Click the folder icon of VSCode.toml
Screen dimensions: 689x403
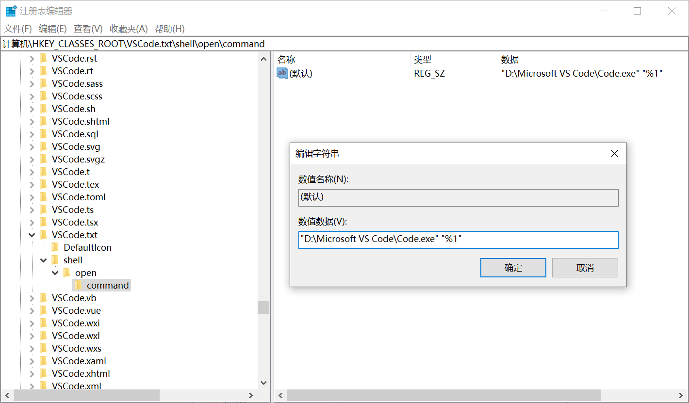(43, 197)
